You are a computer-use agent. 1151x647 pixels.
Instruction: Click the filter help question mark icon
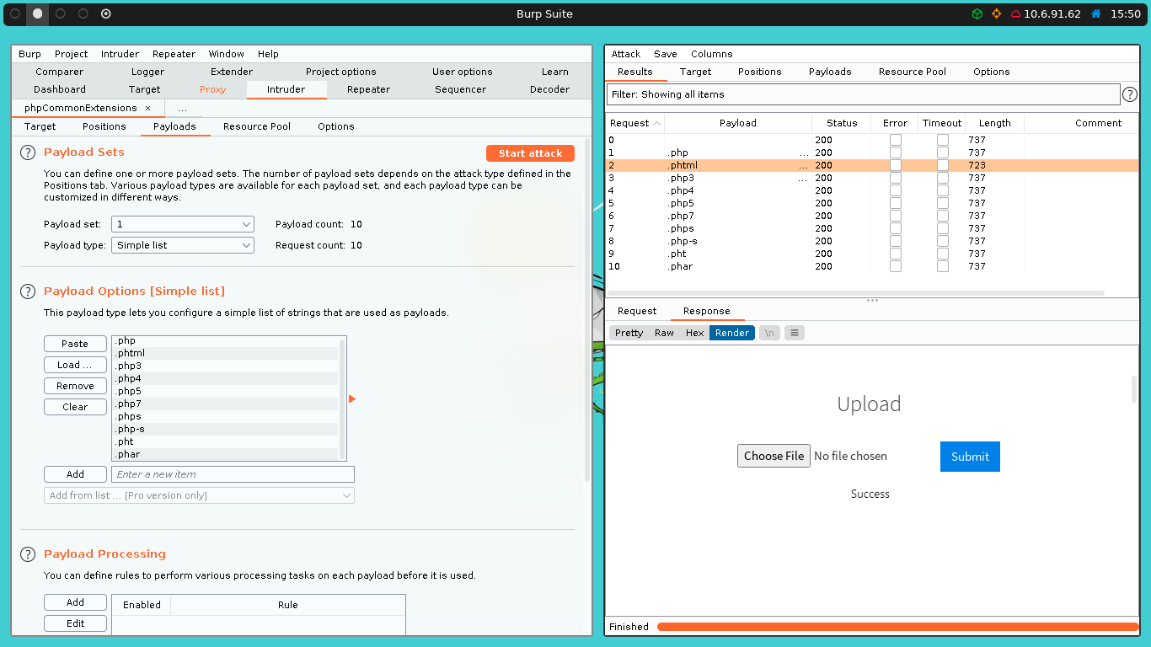[x=1130, y=94]
